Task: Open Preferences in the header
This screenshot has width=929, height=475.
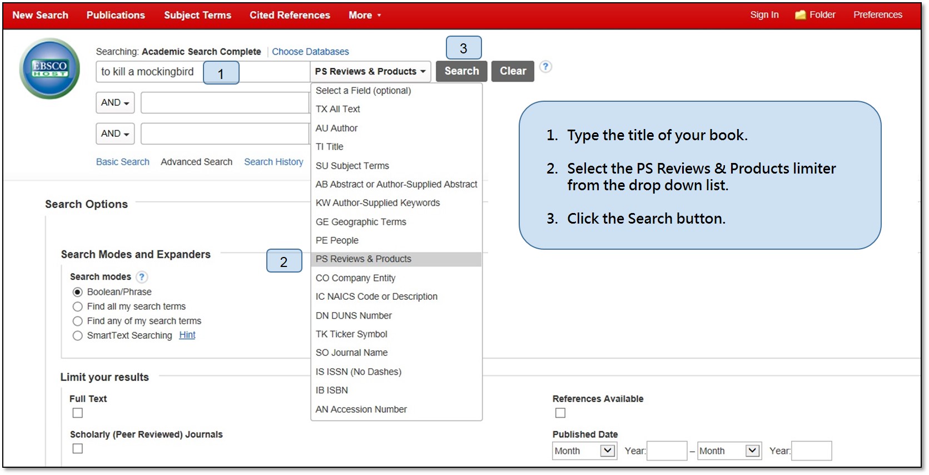Action: 878,15
